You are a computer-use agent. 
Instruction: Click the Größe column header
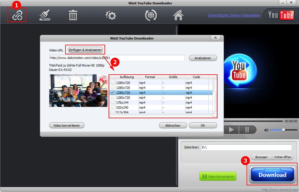click(173, 77)
